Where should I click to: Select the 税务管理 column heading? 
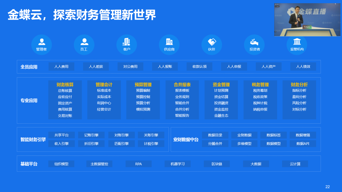tap(260, 85)
